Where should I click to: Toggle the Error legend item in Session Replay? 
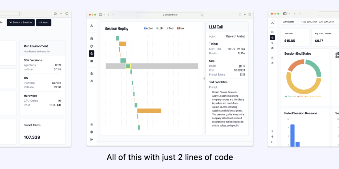[x=181, y=28]
